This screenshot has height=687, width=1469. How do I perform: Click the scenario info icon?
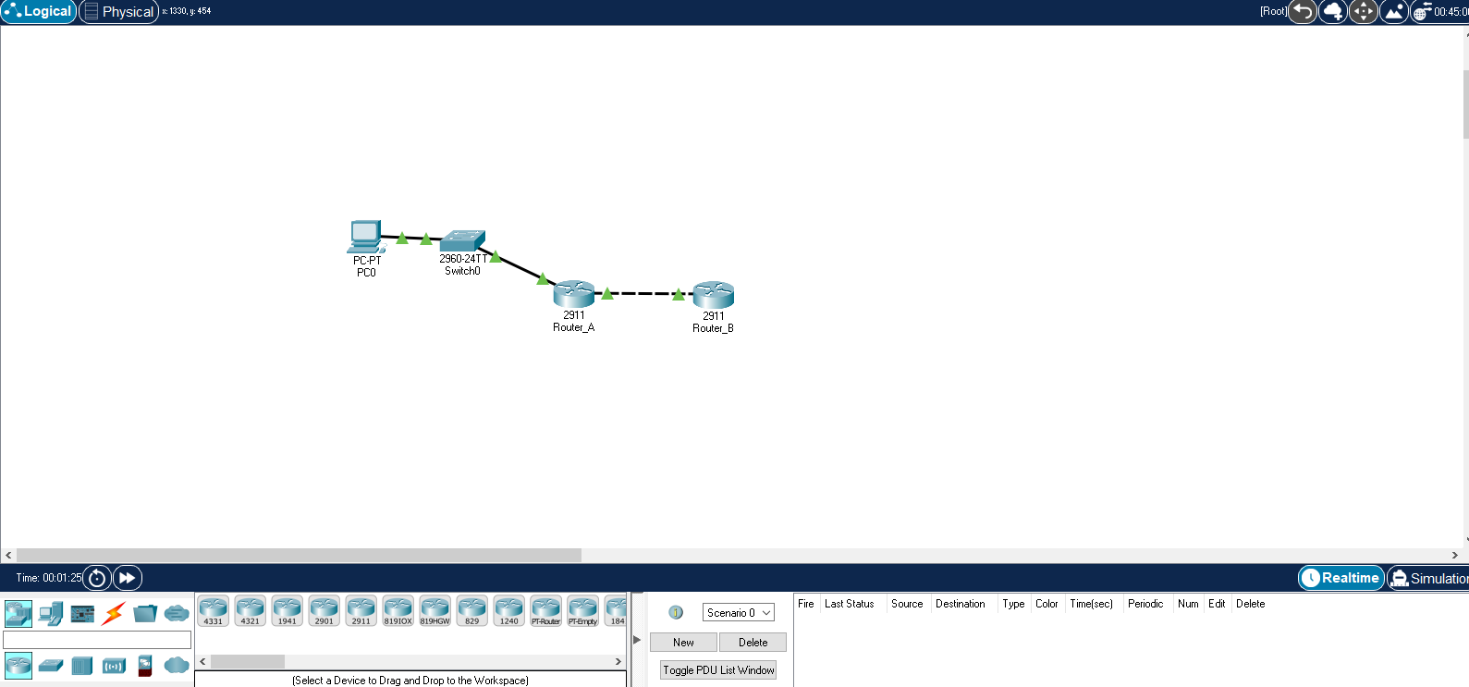pyautogui.click(x=676, y=613)
